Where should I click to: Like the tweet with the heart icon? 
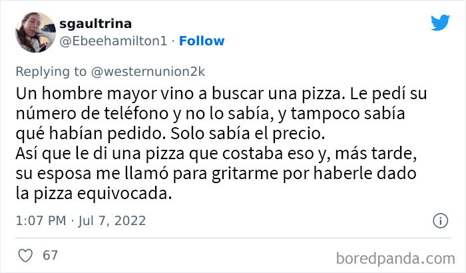(25, 256)
